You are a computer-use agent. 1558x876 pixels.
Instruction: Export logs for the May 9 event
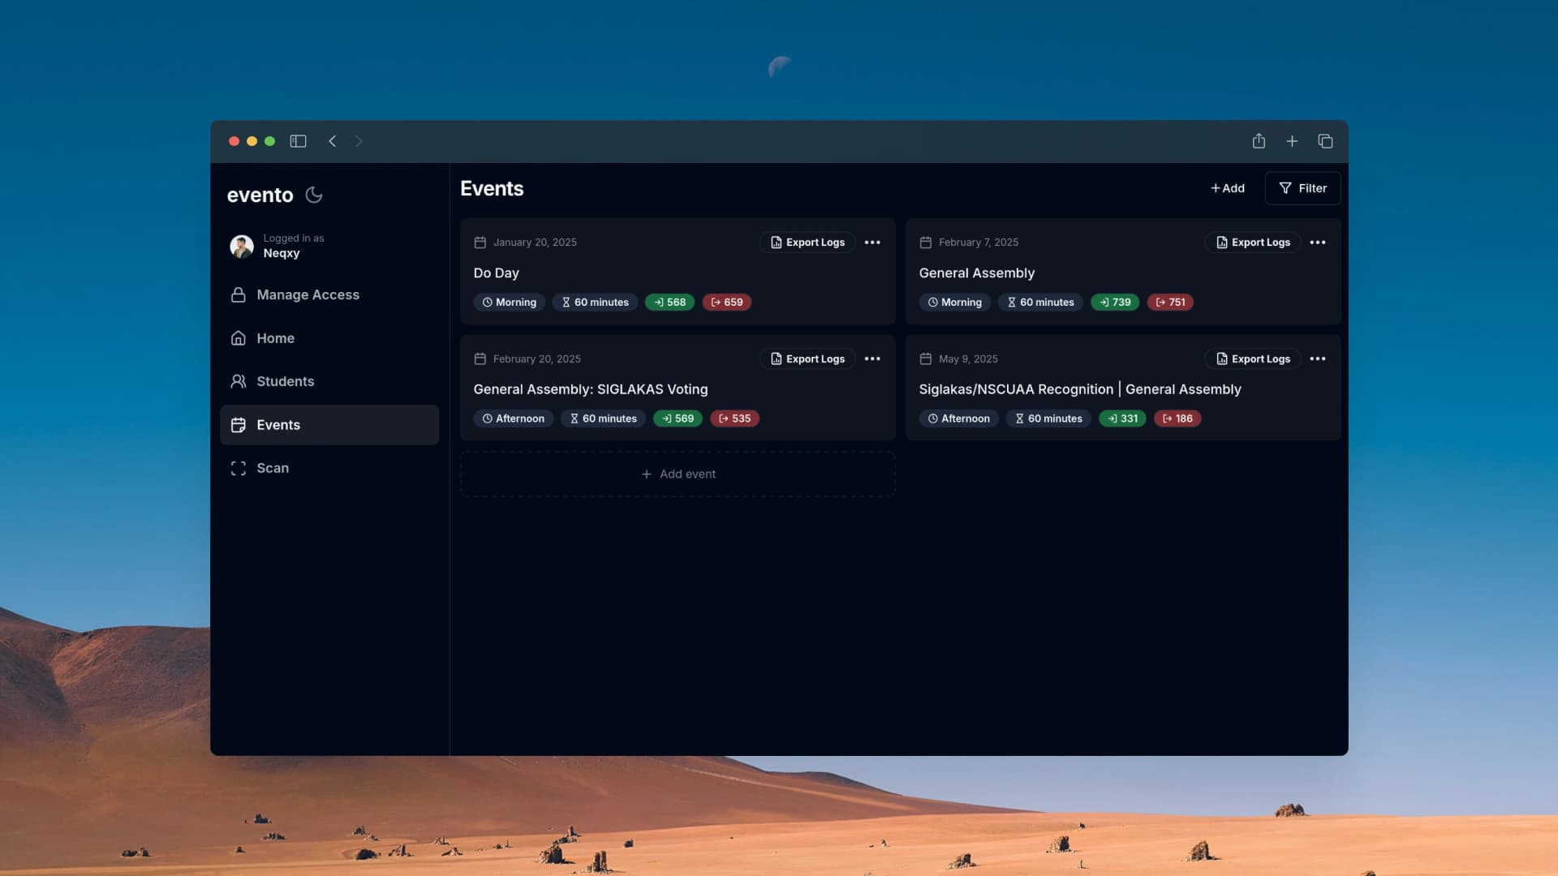coord(1253,359)
